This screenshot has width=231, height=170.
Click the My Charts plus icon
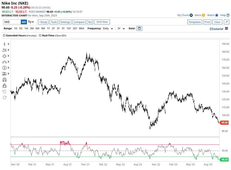click(191, 15)
